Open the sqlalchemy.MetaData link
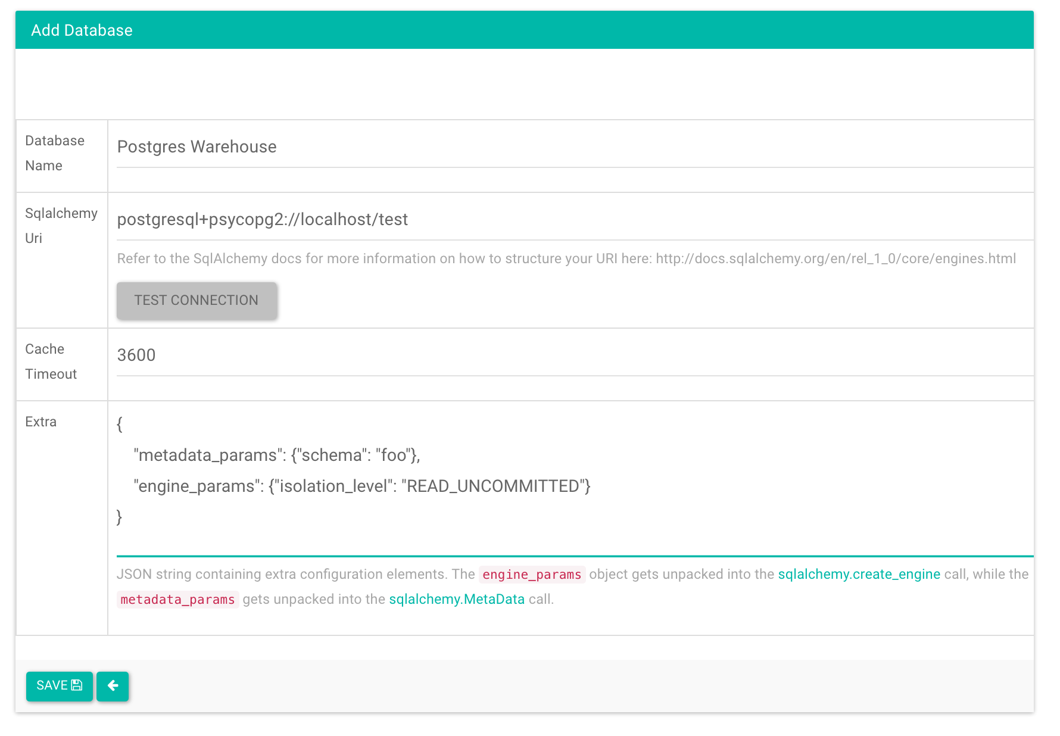Image resolution: width=1060 pixels, height=736 pixels. [456, 600]
